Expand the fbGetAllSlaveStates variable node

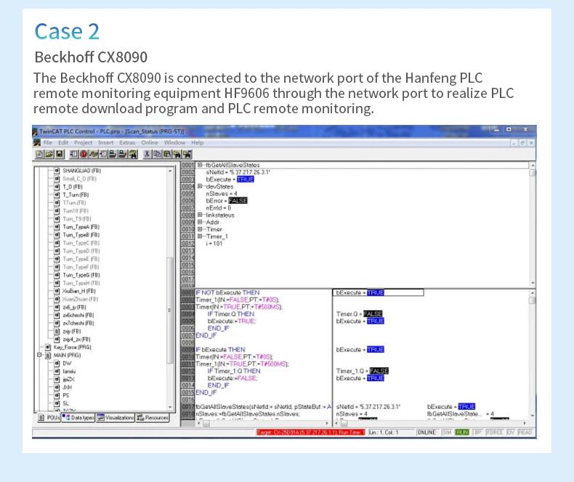(200, 165)
